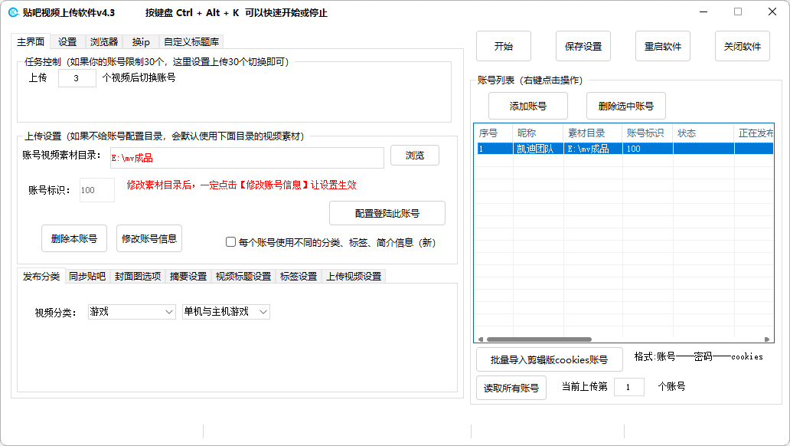The image size is (790, 446).
Task: Open the 浏览器 tab
Action: [104, 42]
